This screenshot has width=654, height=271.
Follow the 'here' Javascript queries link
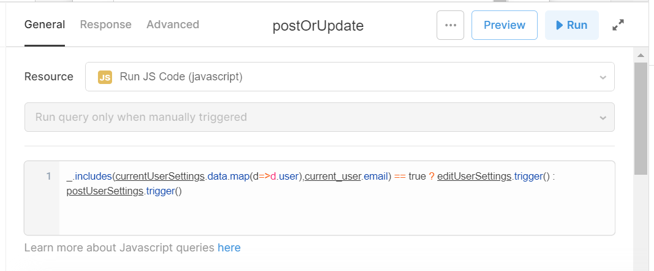pyautogui.click(x=229, y=248)
